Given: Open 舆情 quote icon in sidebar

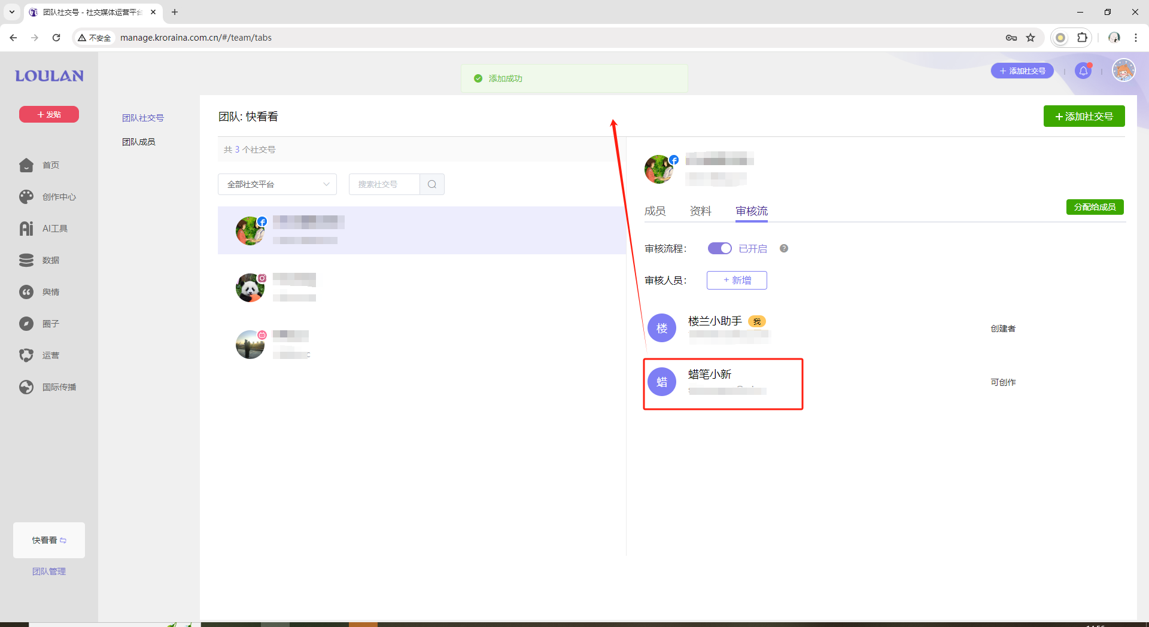Looking at the screenshot, I should (26, 292).
